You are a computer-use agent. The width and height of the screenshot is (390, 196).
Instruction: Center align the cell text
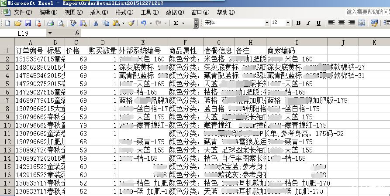[341, 23]
